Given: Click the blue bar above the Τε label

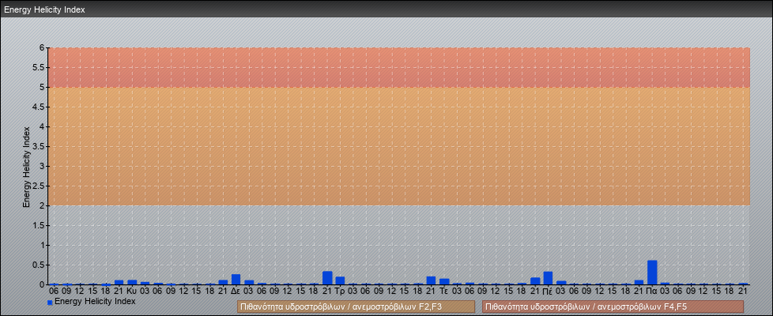Looking at the screenshot, I should pyautogui.click(x=444, y=281).
